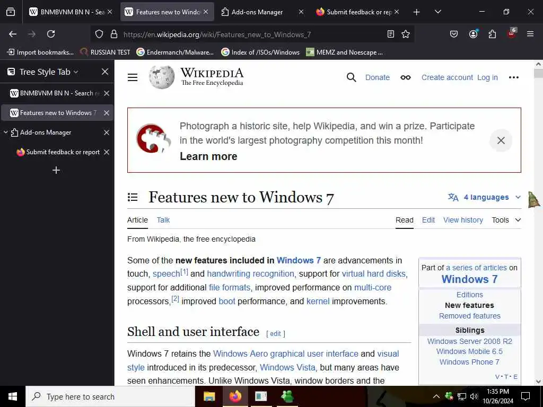Show site security padlock info
Image resolution: width=543 pixels, height=407 pixels.
pyautogui.click(x=114, y=34)
